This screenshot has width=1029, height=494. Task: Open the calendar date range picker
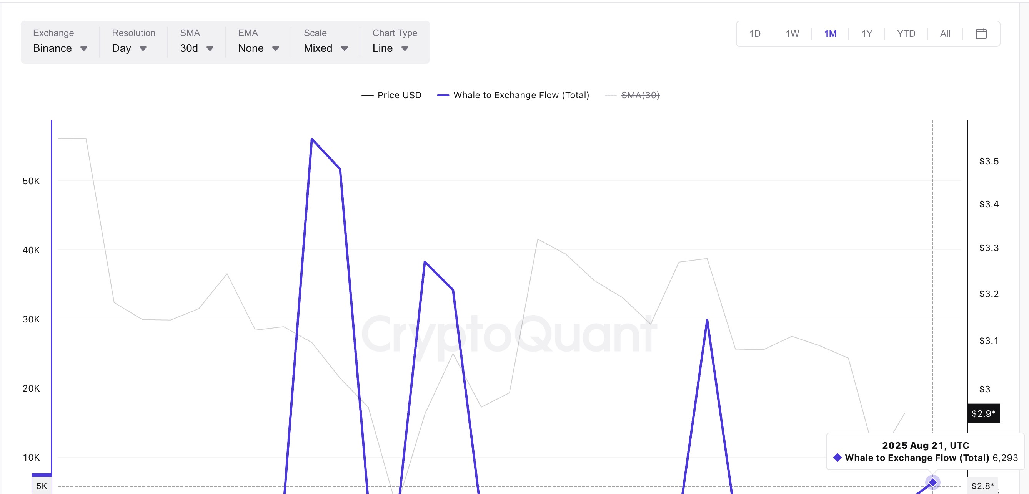(981, 34)
